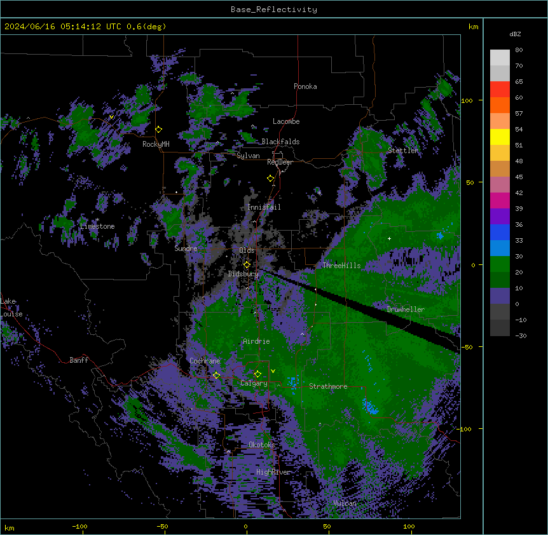Click the Calgary city label
Screen dimensions: 548x535
(x=254, y=383)
